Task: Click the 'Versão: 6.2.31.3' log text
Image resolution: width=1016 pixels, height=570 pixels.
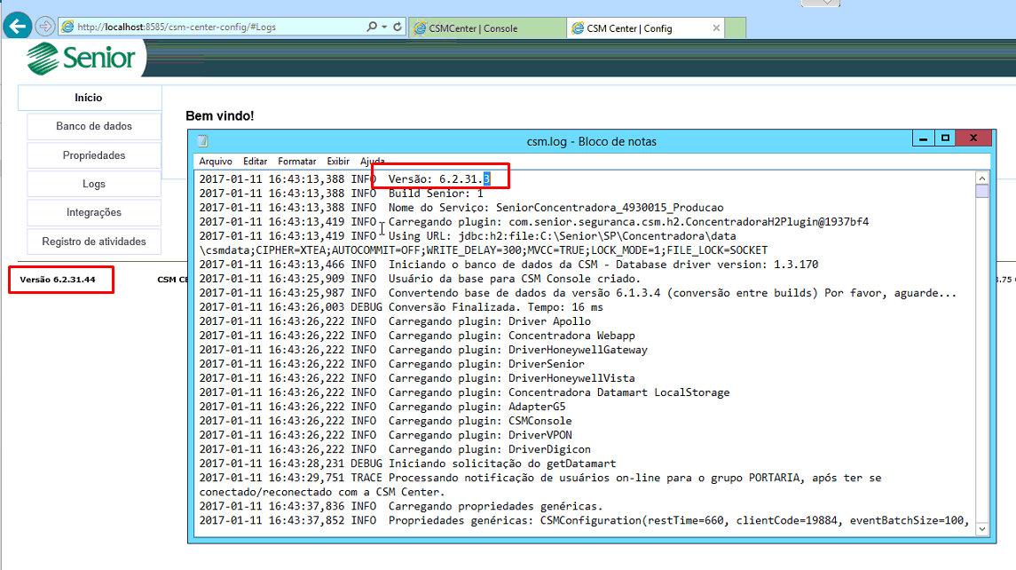Action: 439,179
